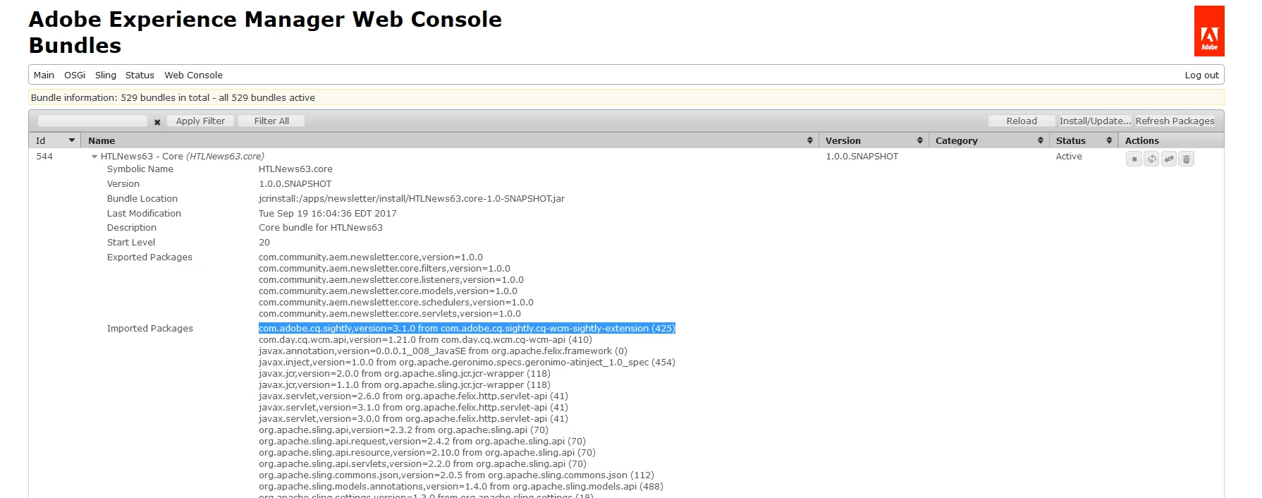
Task: Sort by Status column arrows
Action: pos(1109,140)
